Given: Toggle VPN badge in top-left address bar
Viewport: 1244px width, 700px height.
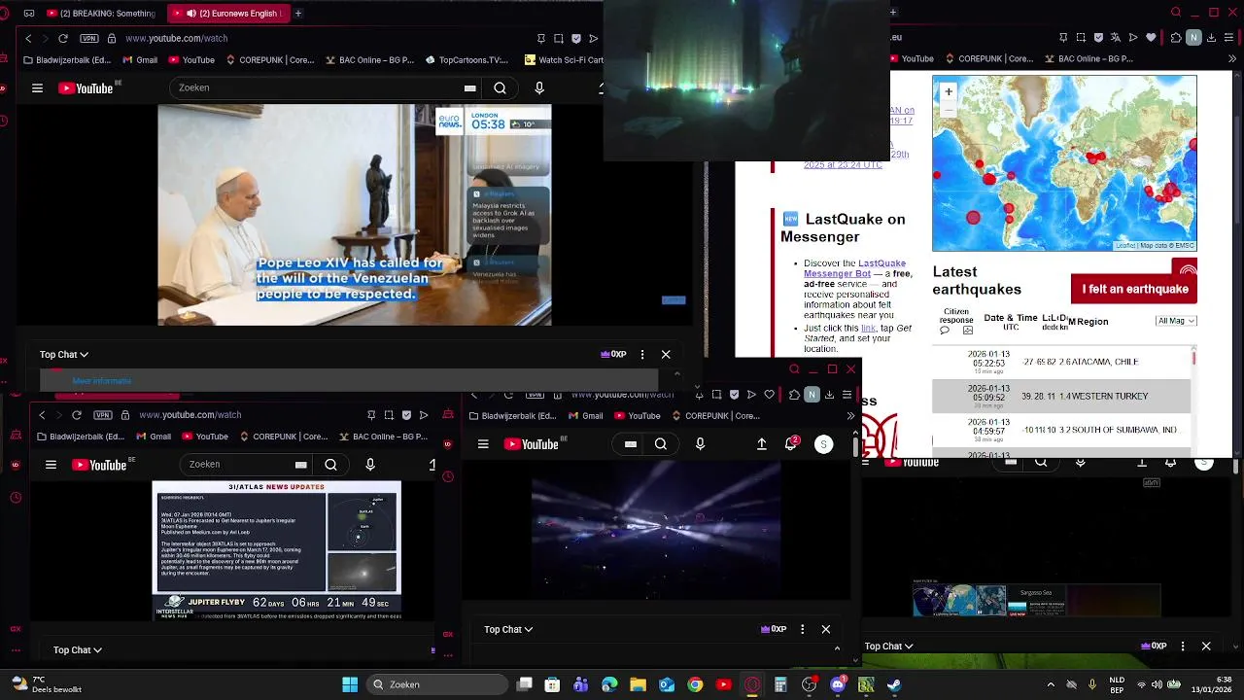Looking at the screenshot, I should (x=89, y=38).
